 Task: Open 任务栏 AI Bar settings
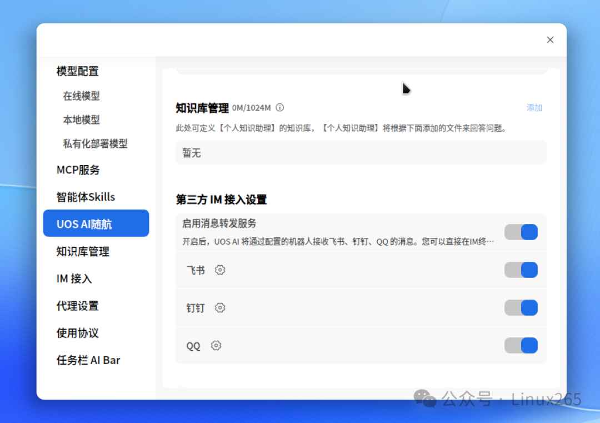87,360
